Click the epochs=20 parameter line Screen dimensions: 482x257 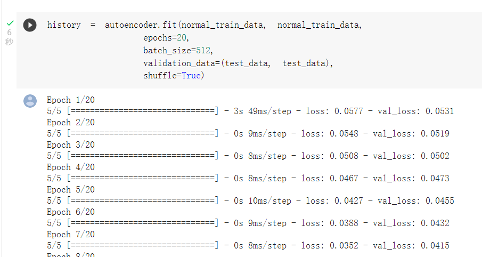166,37
